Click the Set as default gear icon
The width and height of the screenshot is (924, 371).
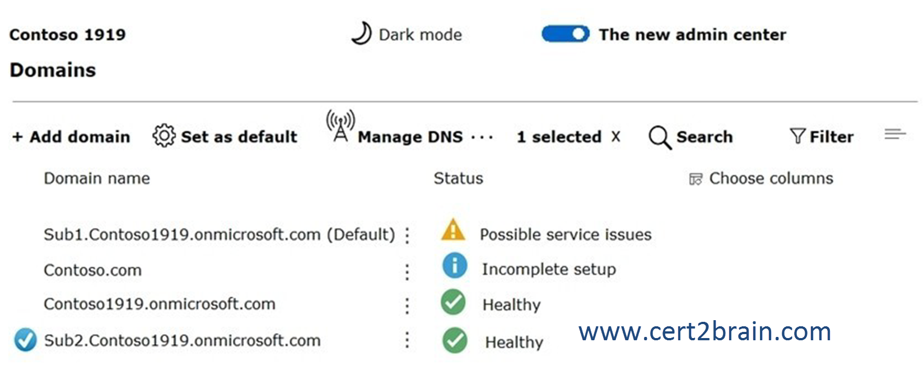164,136
